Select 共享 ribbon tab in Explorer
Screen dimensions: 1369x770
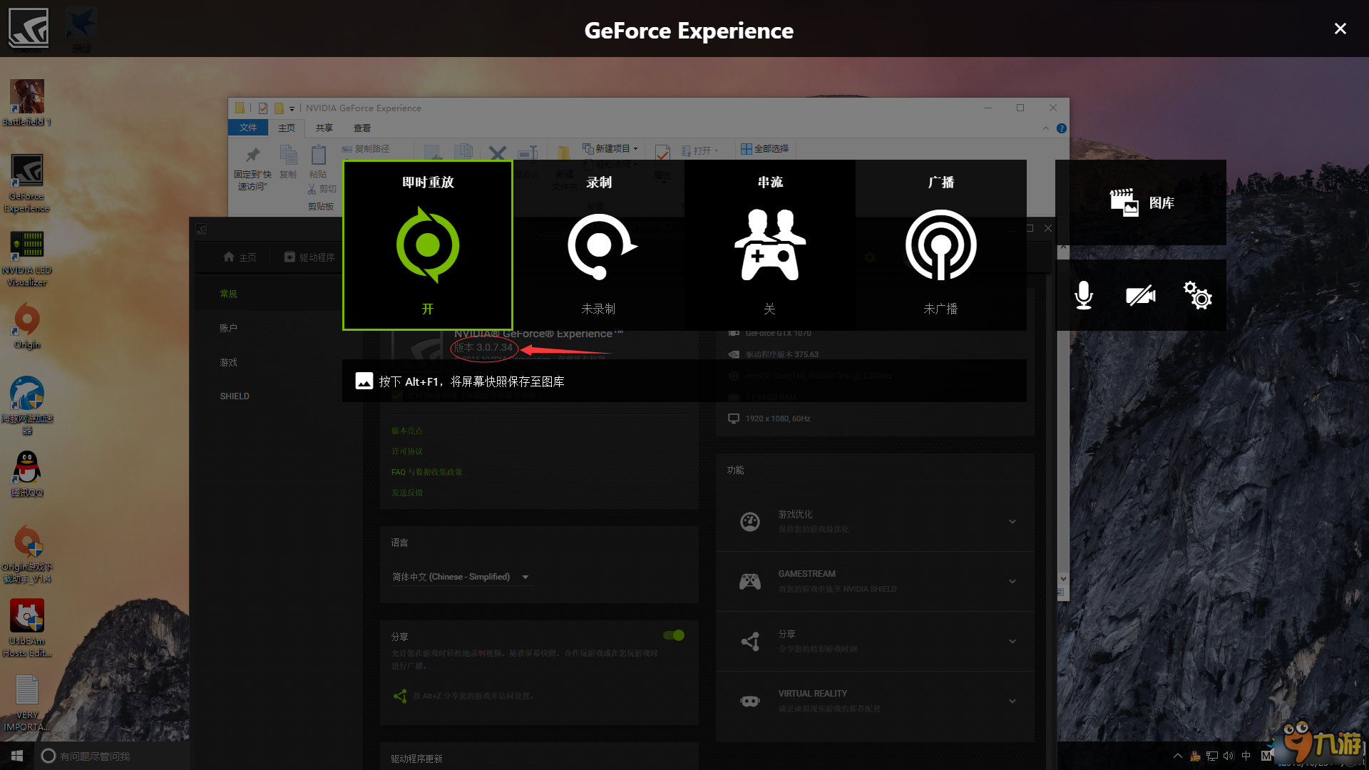coord(324,128)
